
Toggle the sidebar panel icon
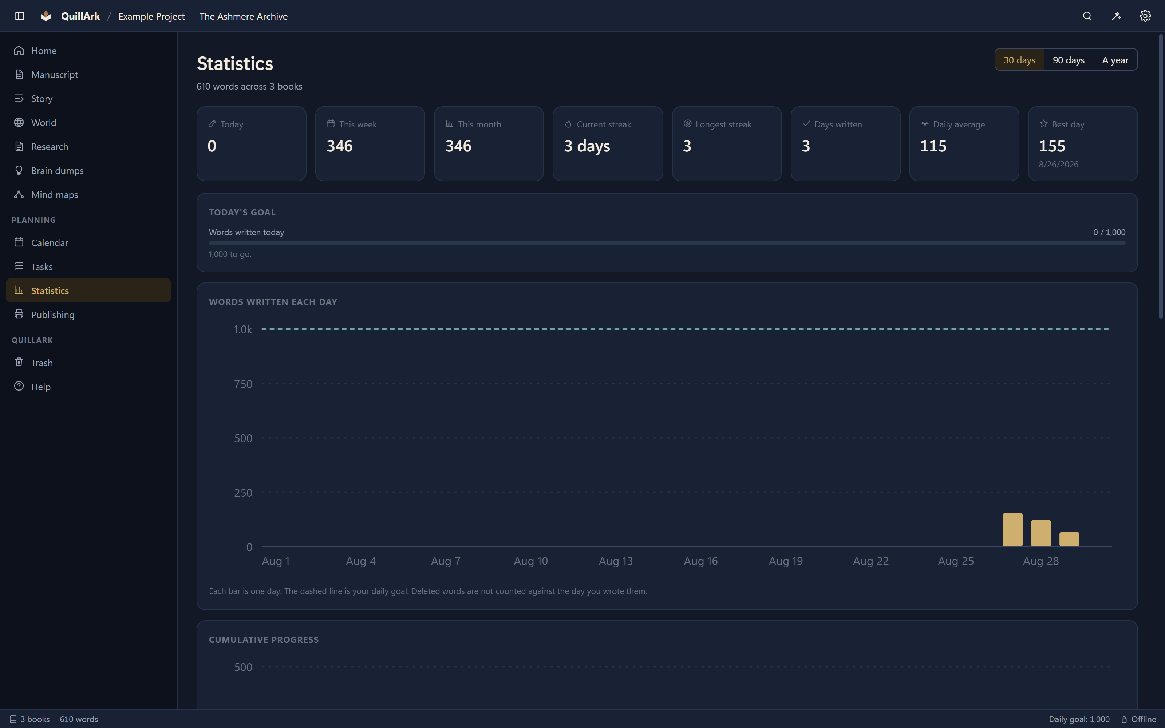coord(20,16)
